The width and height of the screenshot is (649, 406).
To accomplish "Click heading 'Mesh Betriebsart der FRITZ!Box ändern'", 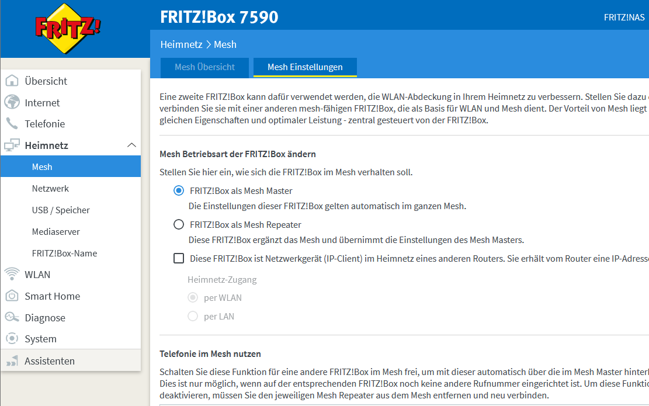I will (x=238, y=154).
